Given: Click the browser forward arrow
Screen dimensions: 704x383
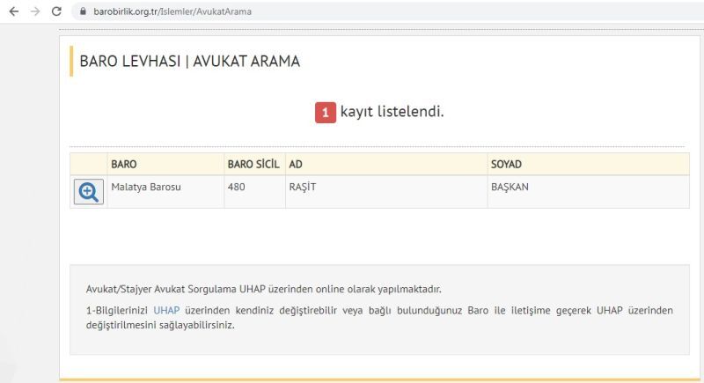Looking at the screenshot, I should (x=35, y=11).
